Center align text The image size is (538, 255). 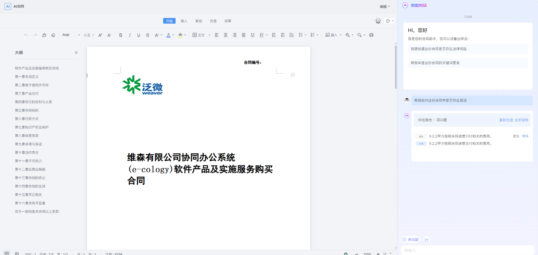click(226, 35)
